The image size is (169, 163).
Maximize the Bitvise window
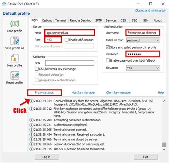point(151,4)
